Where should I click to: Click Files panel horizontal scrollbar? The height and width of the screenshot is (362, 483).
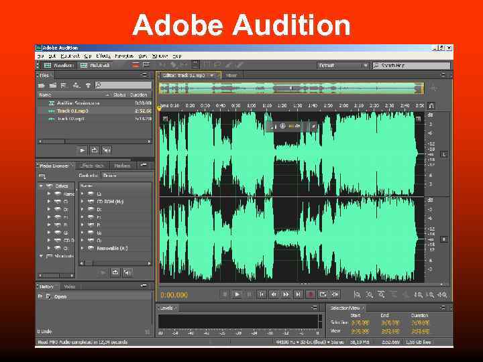click(95, 141)
